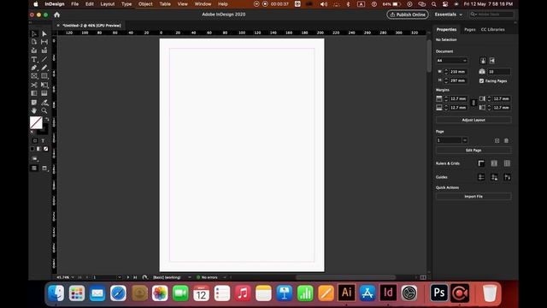Select the Rectangle tool
Image resolution: width=547 pixels, height=308 pixels.
tap(44, 76)
